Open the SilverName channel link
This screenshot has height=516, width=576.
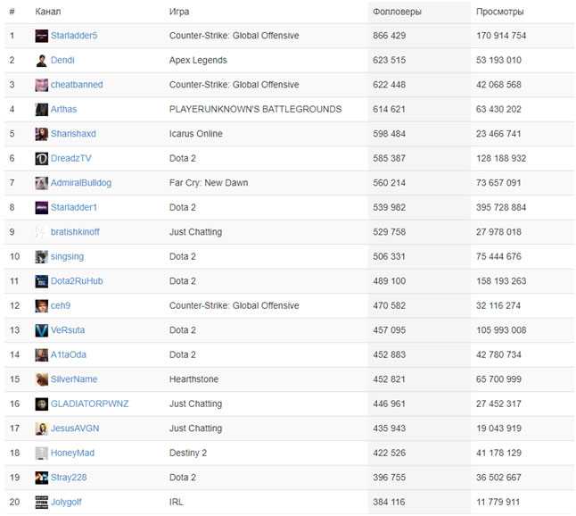(x=74, y=379)
